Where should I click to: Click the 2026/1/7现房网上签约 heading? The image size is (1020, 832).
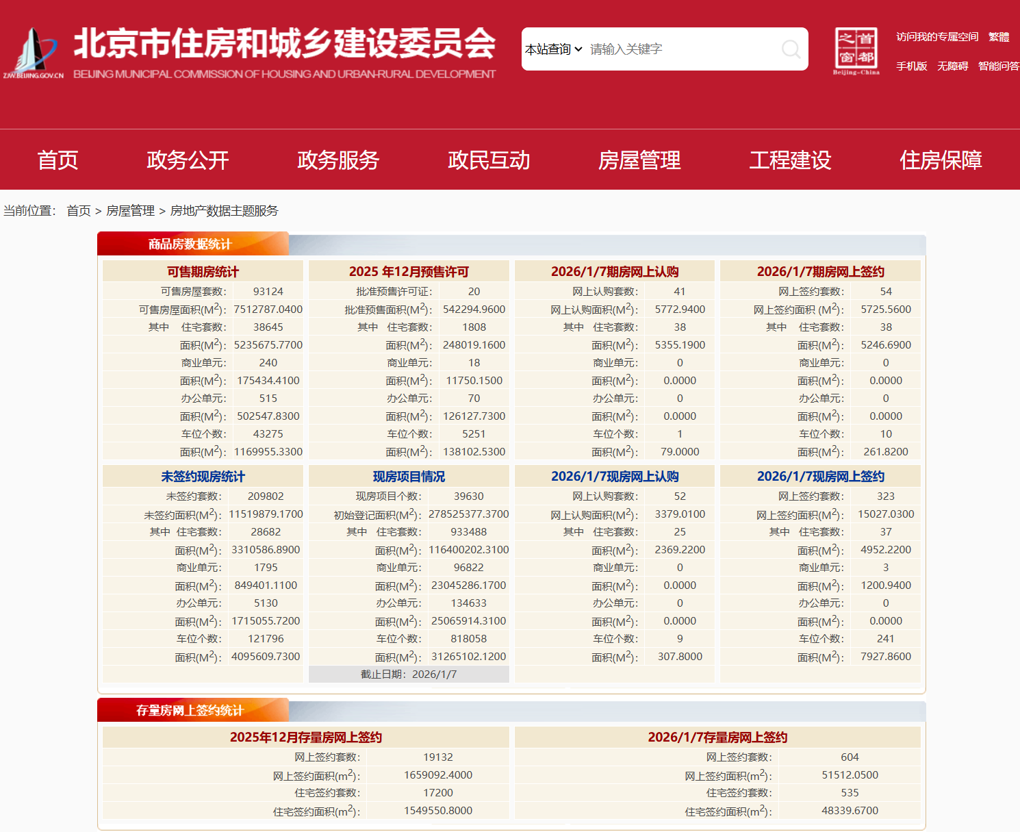(820, 477)
